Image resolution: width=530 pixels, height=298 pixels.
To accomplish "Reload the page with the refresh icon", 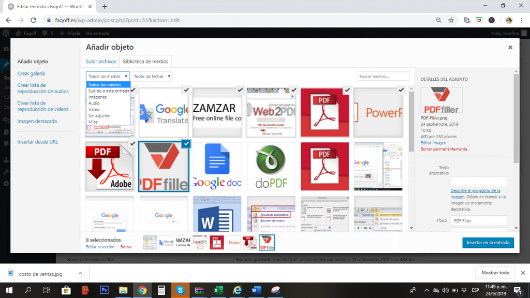I will click(x=33, y=20).
